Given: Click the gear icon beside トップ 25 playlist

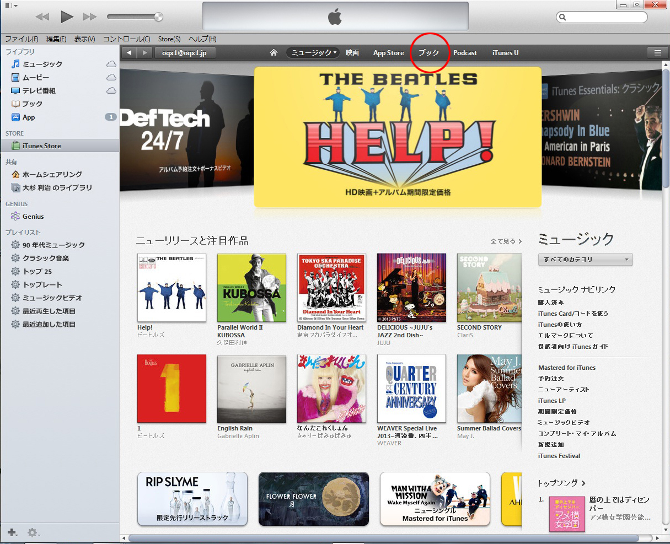Looking at the screenshot, I should 15,271.
